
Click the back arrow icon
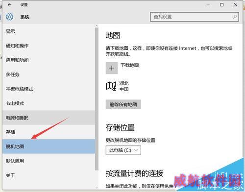(x=9, y=5)
